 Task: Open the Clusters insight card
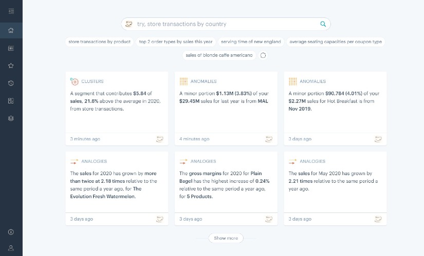(x=117, y=101)
